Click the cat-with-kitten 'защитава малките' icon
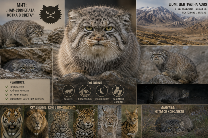 [x=118, y=91]
